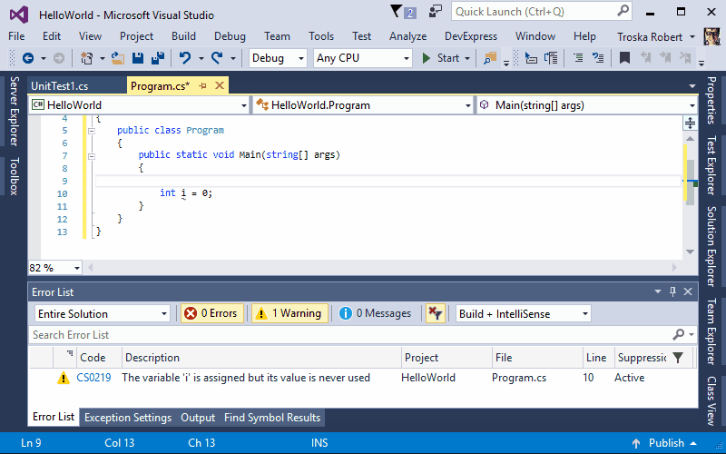Click the Navigate Backward arrow icon
The image size is (726, 454).
pyautogui.click(x=28, y=58)
